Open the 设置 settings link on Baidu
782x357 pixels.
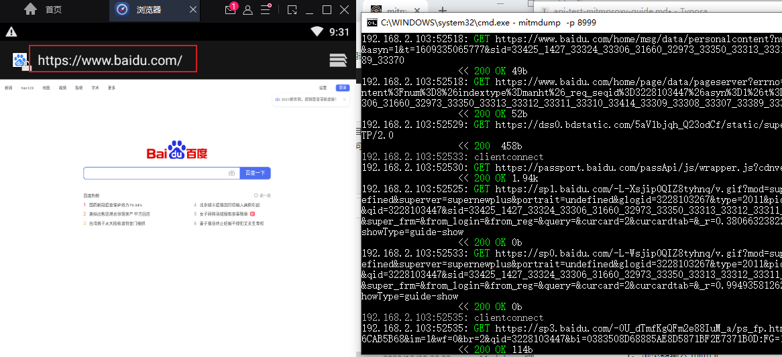[323, 88]
